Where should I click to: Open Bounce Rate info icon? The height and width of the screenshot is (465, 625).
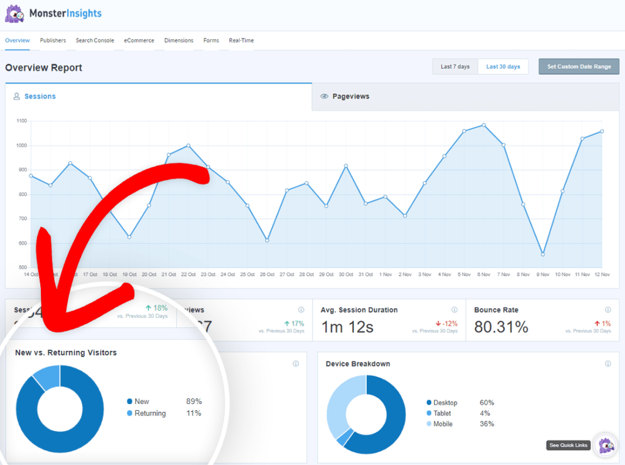coord(608,309)
